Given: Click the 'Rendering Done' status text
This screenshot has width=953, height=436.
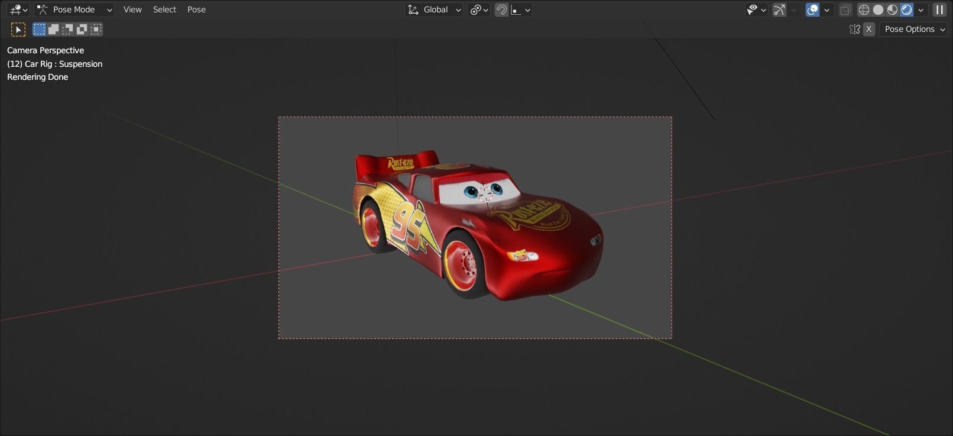Looking at the screenshot, I should (37, 77).
